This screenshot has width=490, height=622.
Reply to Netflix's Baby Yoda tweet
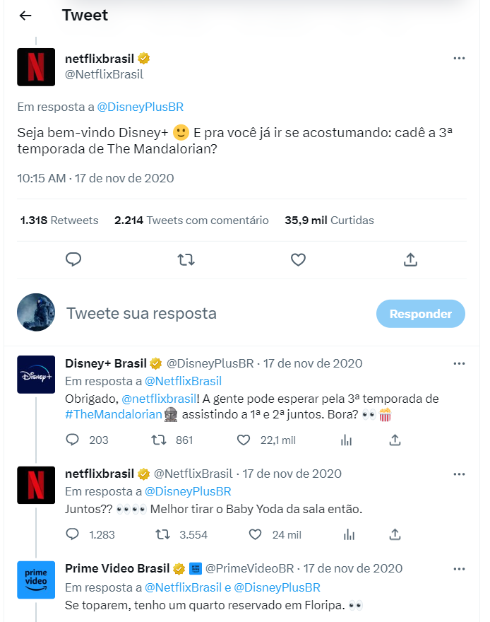coord(72,534)
